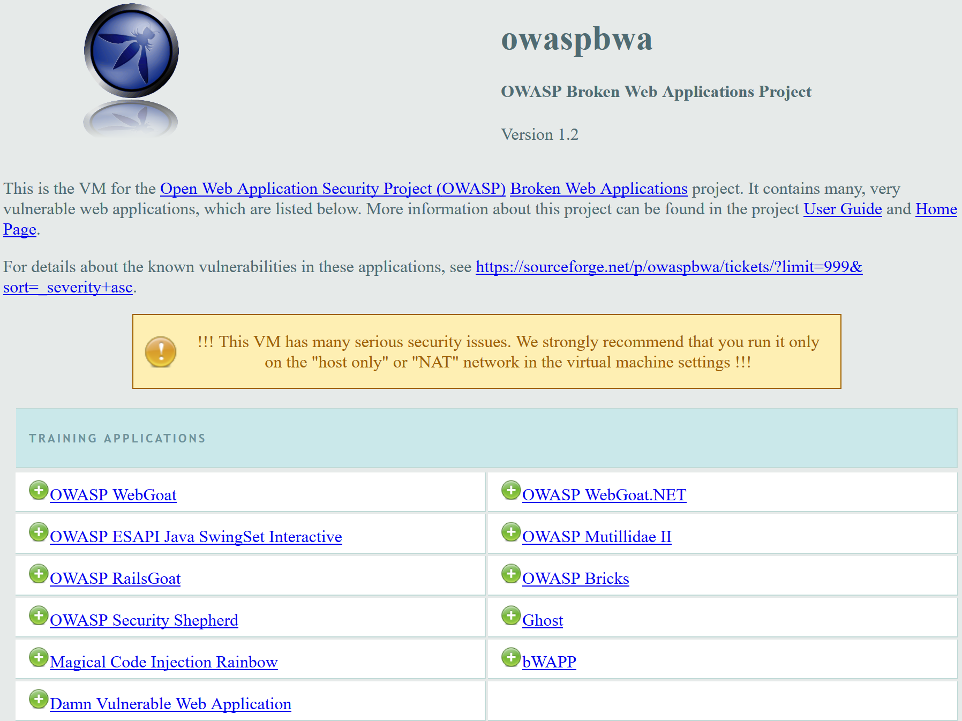Expand the OWASP WebGoat.NET plus icon

511,490
